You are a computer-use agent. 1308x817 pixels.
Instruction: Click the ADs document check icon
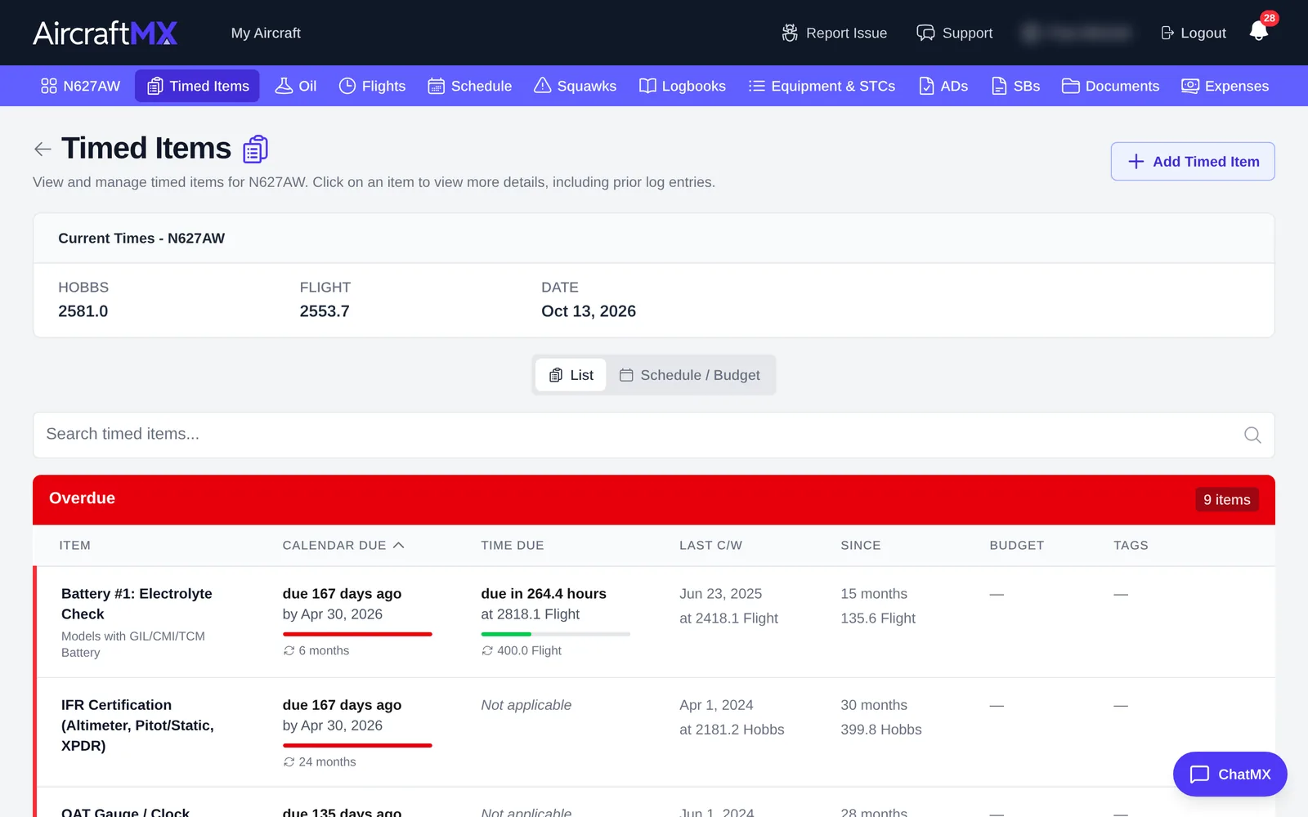[926, 86]
